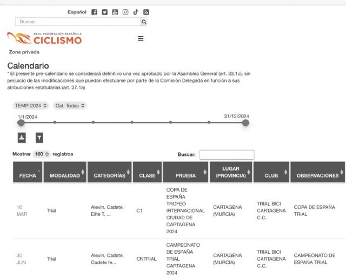Screen dimensions: 346x278
Task: Open the Twitter profile icon
Action: pos(105,12)
